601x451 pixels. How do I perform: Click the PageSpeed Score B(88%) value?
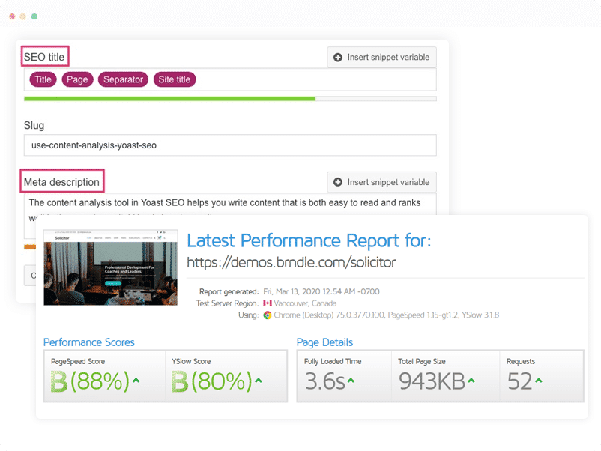[x=91, y=381]
